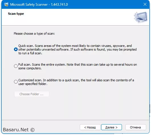
Task: Click the Full scan description text
Action: coord(77,66)
